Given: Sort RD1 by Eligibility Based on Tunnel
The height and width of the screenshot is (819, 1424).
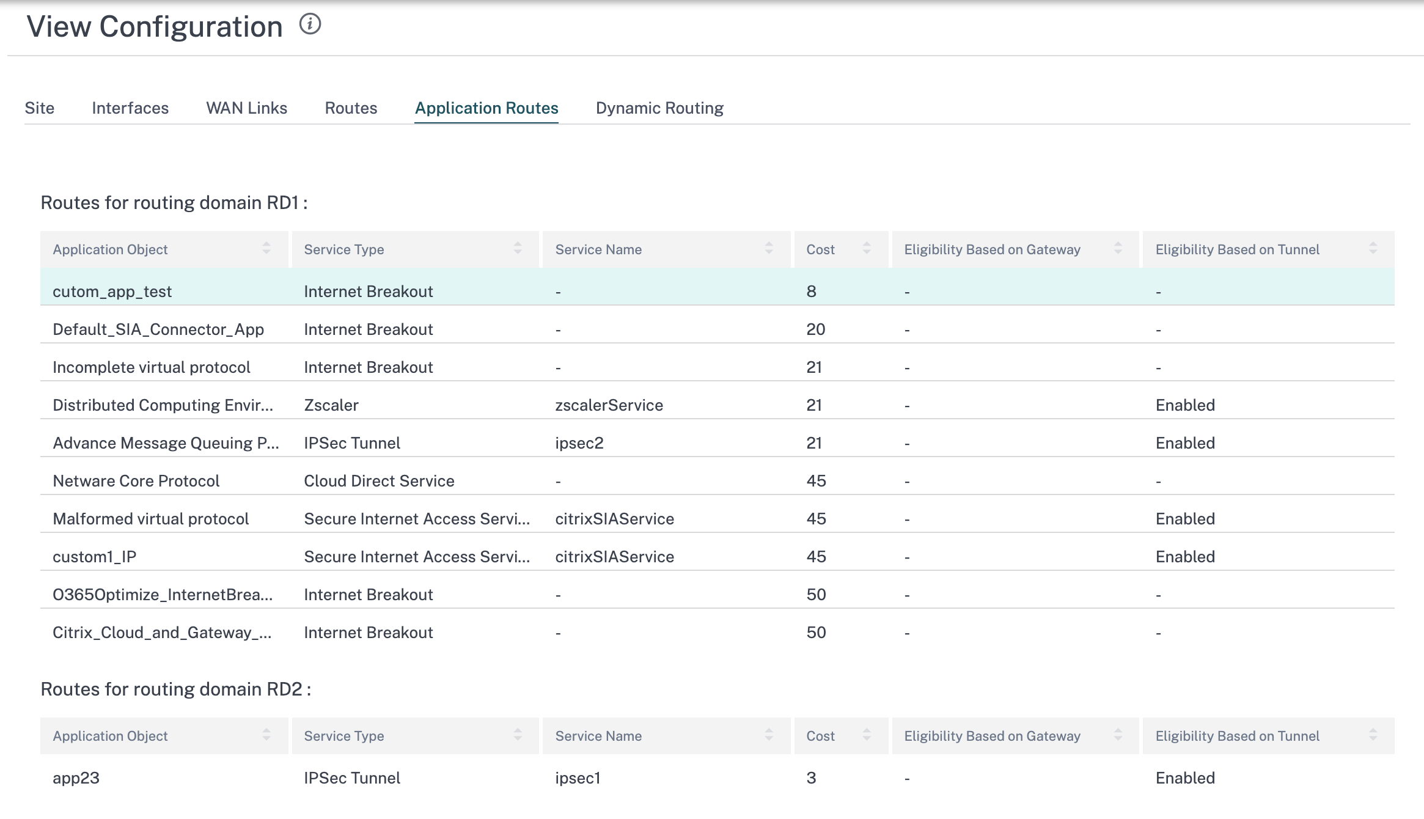Looking at the screenshot, I should tap(1373, 248).
